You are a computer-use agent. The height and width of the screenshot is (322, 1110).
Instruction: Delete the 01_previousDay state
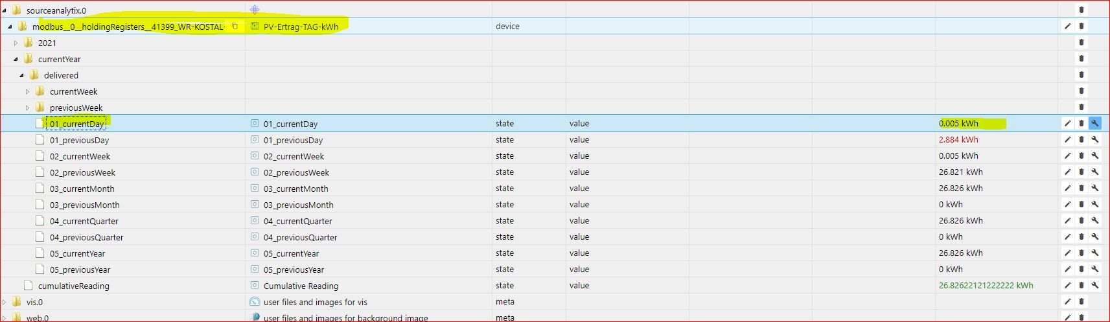pos(1081,139)
